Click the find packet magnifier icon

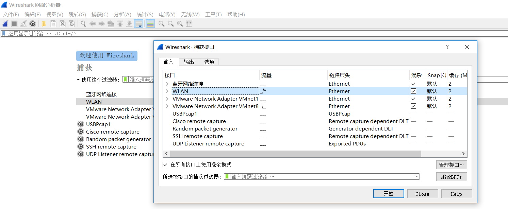tap(83, 24)
